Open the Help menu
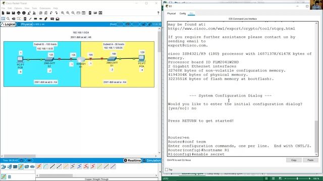323x181 pixels. click(x=56, y=8)
